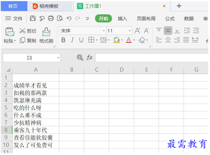
Task: Click the Redo arrow icon
Action: (78, 19)
